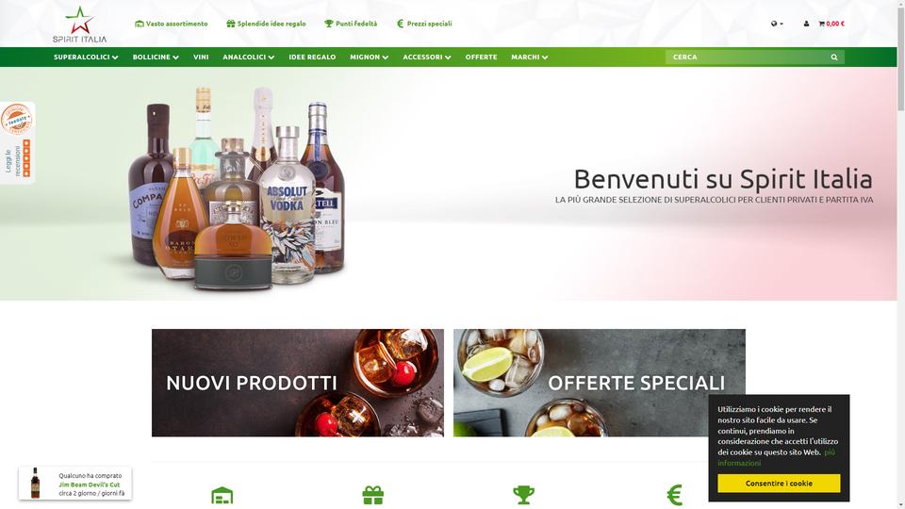This screenshot has height=509, width=905.
Task: Expand the MARCHI dropdown menu
Action: [529, 57]
